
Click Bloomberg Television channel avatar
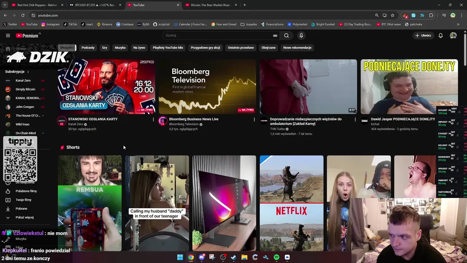click(x=163, y=121)
